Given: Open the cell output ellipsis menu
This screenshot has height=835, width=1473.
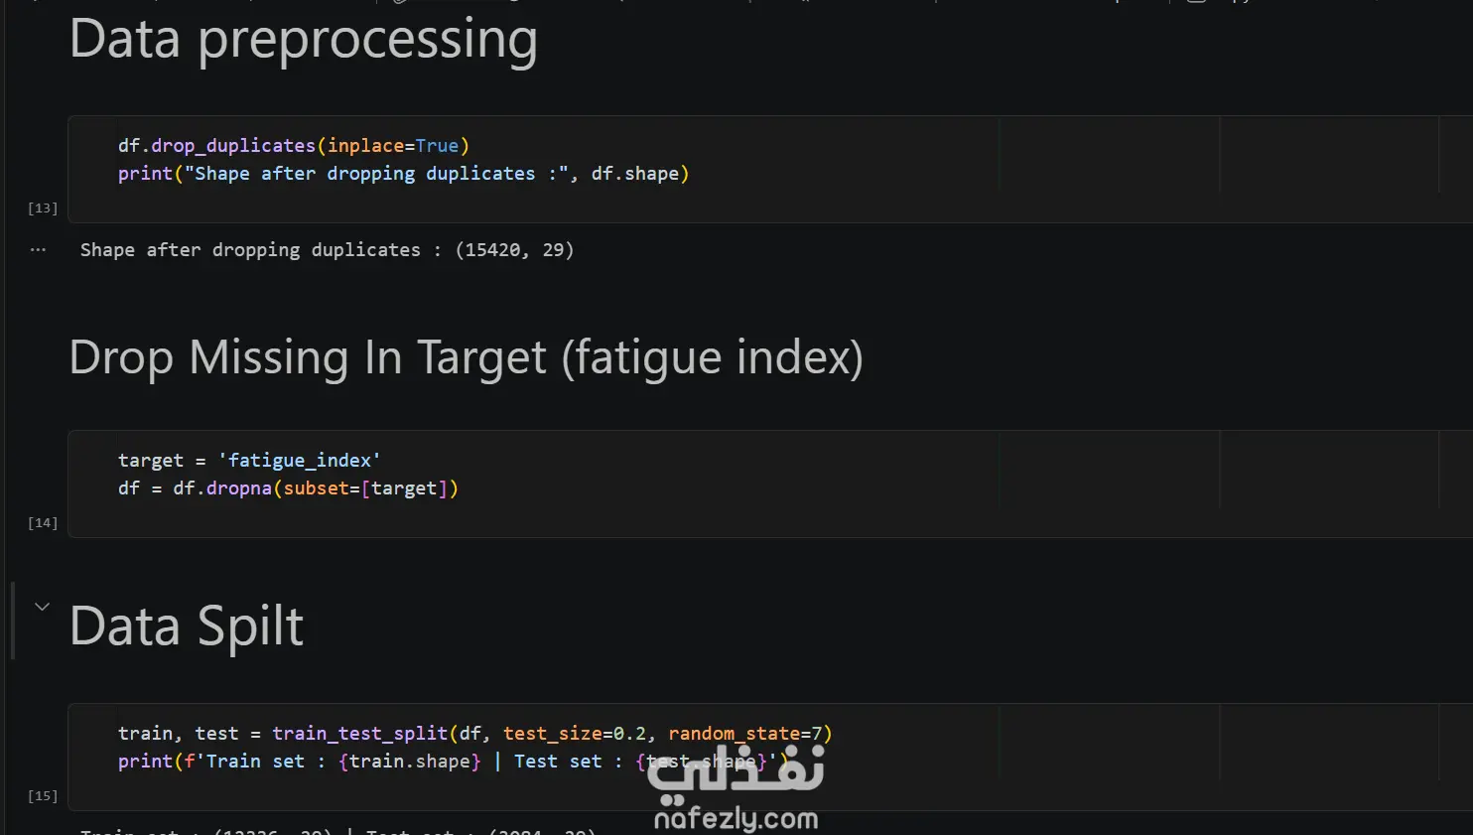Looking at the screenshot, I should tap(38, 250).
